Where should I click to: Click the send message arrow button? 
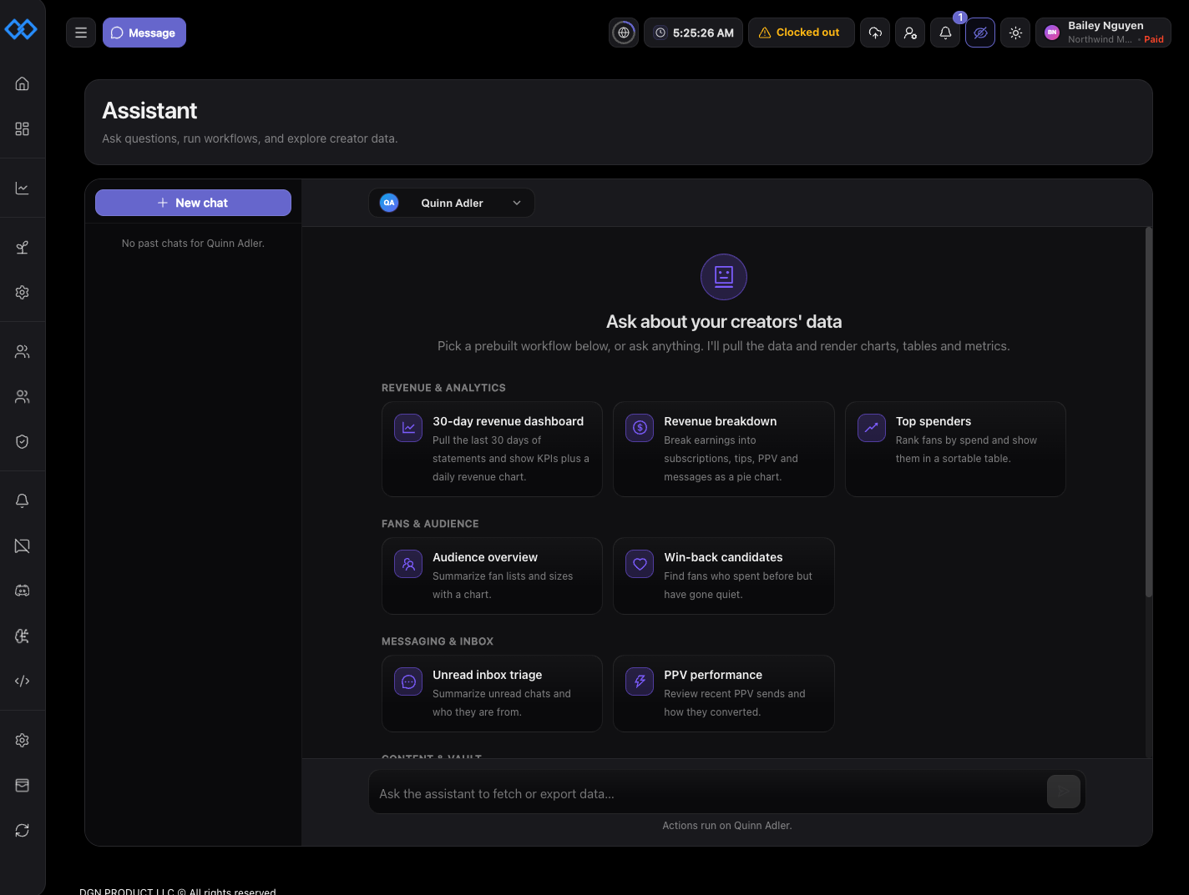pos(1064,792)
